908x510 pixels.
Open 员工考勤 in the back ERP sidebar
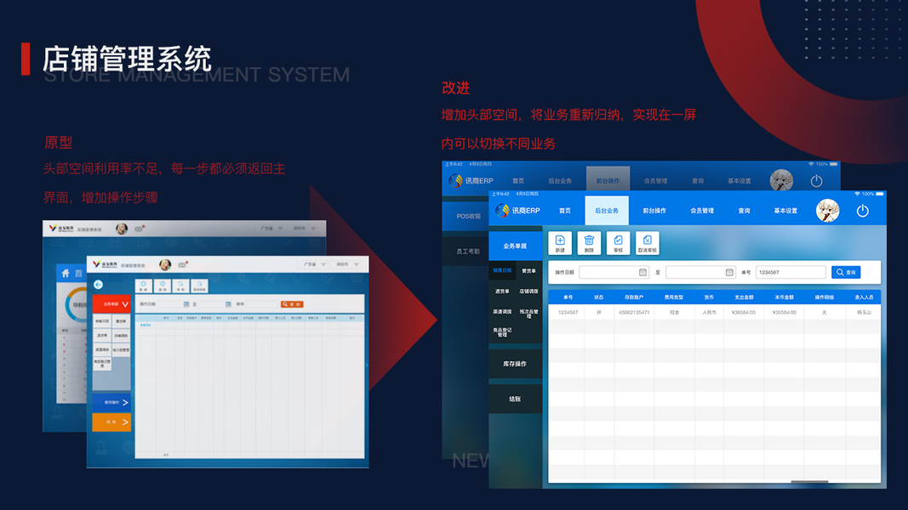pyautogui.click(x=465, y=252)
